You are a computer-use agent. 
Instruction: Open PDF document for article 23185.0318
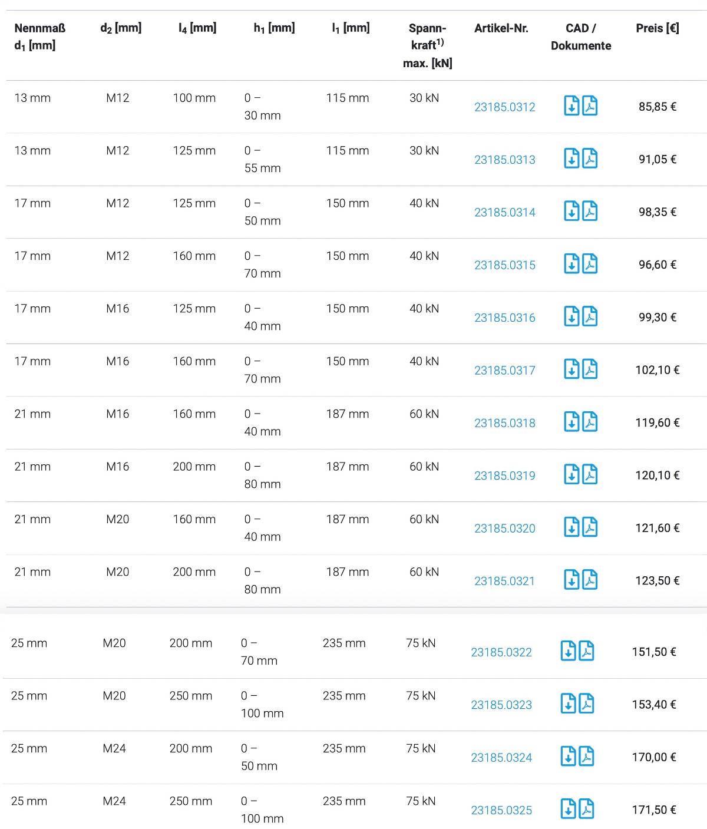pos(590,422)
